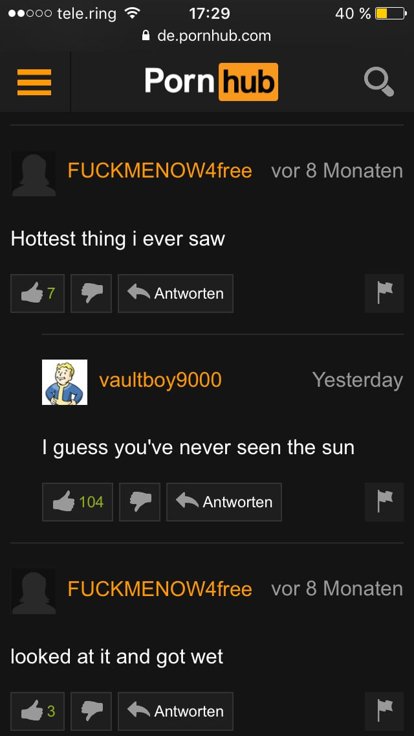Tap the de.pornhub.com address bar
Screen dimensions: 414x736
pos(207,36)
